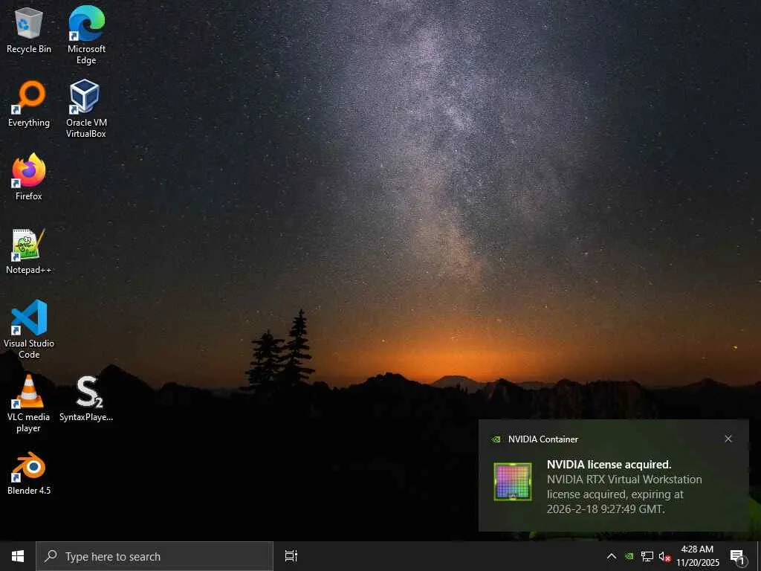Screen dimensions: 761x571
Task: Select the Recycle Bin desktop icon
Action: (x=29, y=30)
